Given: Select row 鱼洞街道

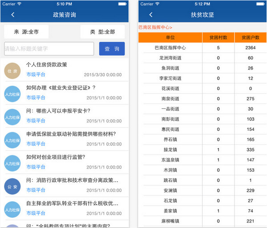Looking at the screenshot, I should point(202,68).
